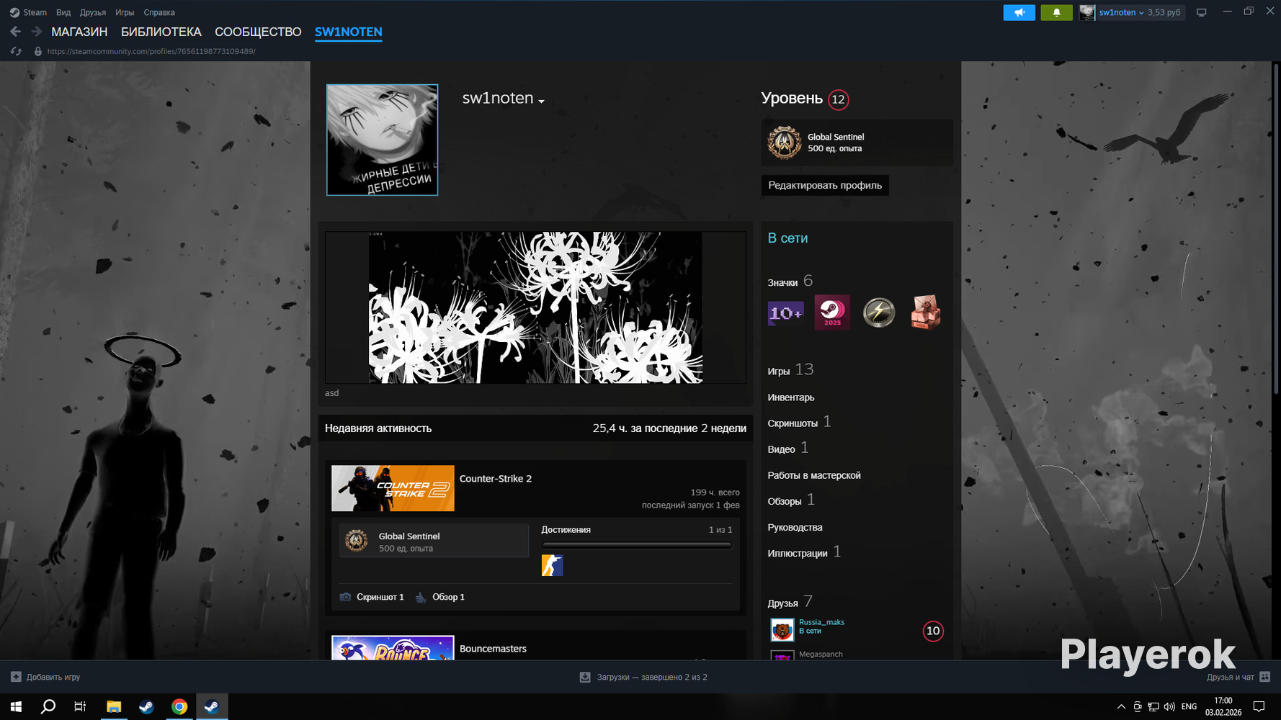Viewport: 1281px width, 720px height.
Task: Launch File Explorer from taskbar
Action: [114, 707]
